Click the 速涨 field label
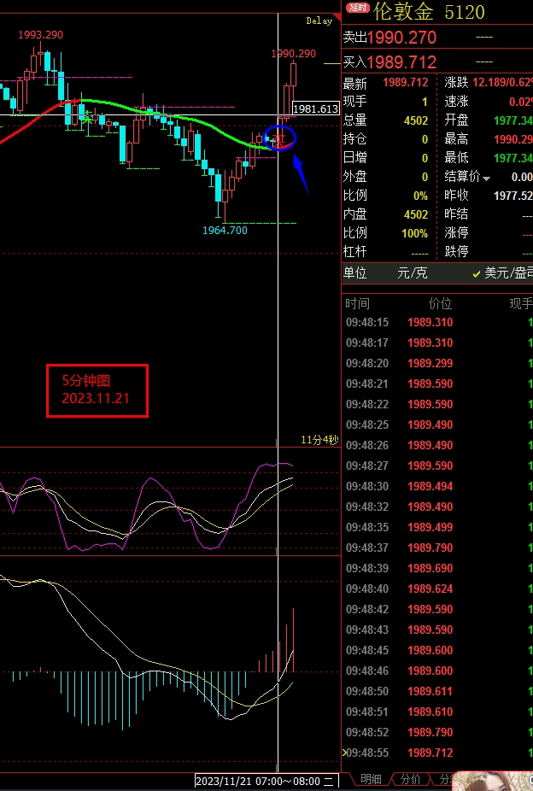The image size is (533, 791). click(456, 102)
